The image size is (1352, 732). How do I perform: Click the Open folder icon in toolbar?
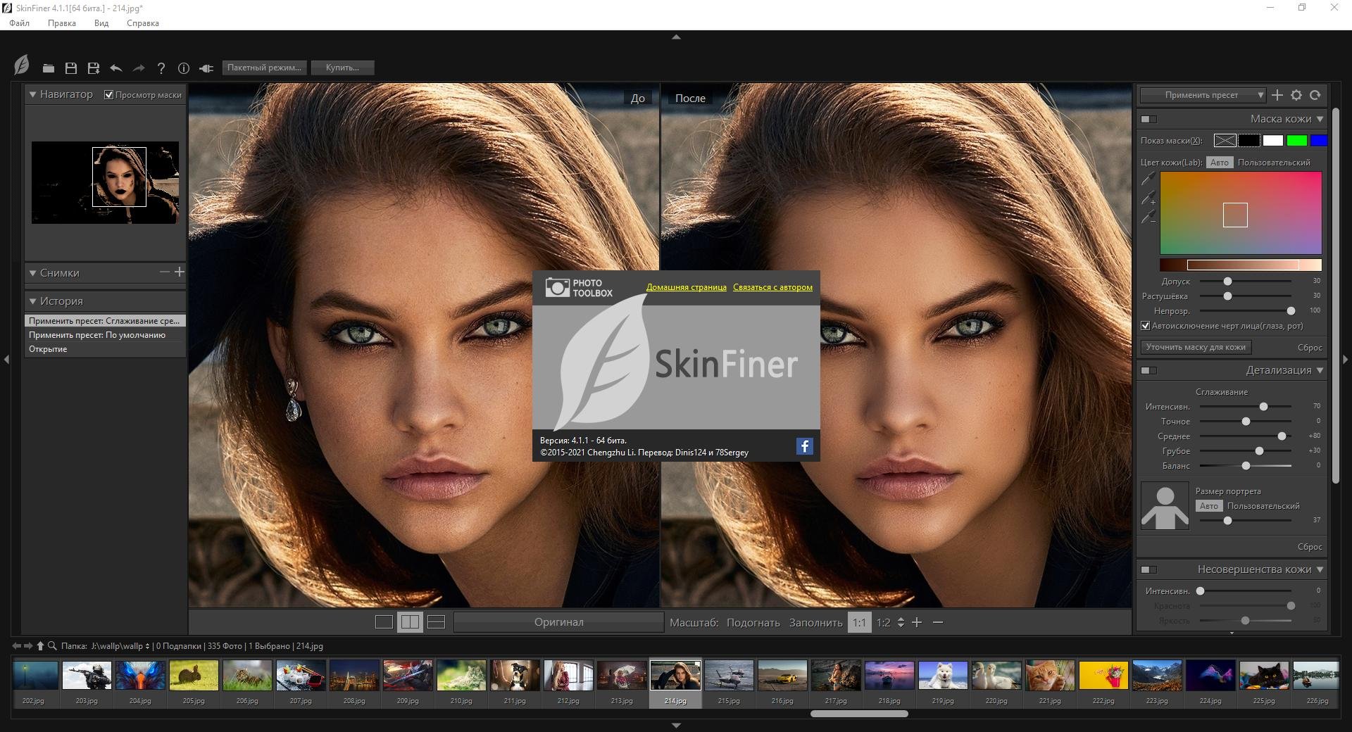click(48, 68)
